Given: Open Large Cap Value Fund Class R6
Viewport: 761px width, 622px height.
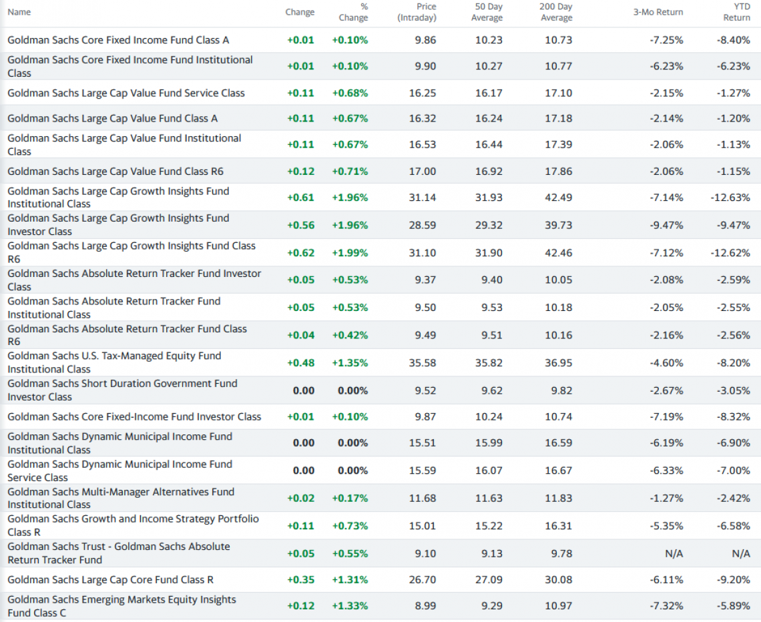Looking at the screenshot, I should [x=115, y=172].
